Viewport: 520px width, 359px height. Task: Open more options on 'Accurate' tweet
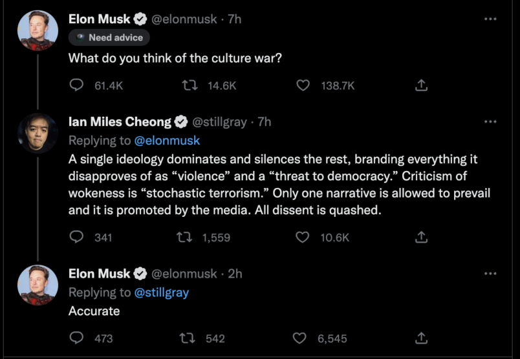coord(490,273)
